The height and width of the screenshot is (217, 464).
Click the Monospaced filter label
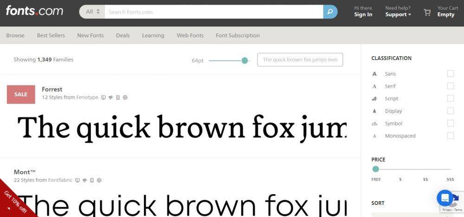[x=400, y=136]
